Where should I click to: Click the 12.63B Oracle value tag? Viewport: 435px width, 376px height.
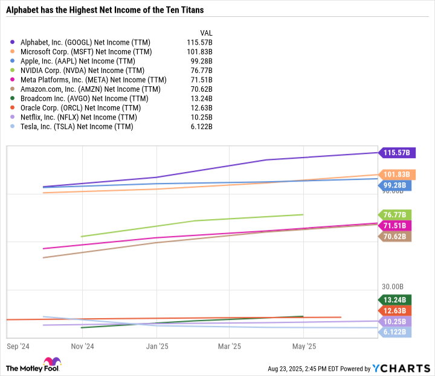(396, 310)
